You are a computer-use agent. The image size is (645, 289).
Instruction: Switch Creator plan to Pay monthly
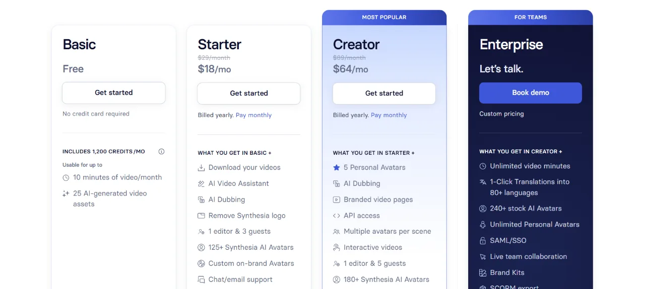pos(389,115)
